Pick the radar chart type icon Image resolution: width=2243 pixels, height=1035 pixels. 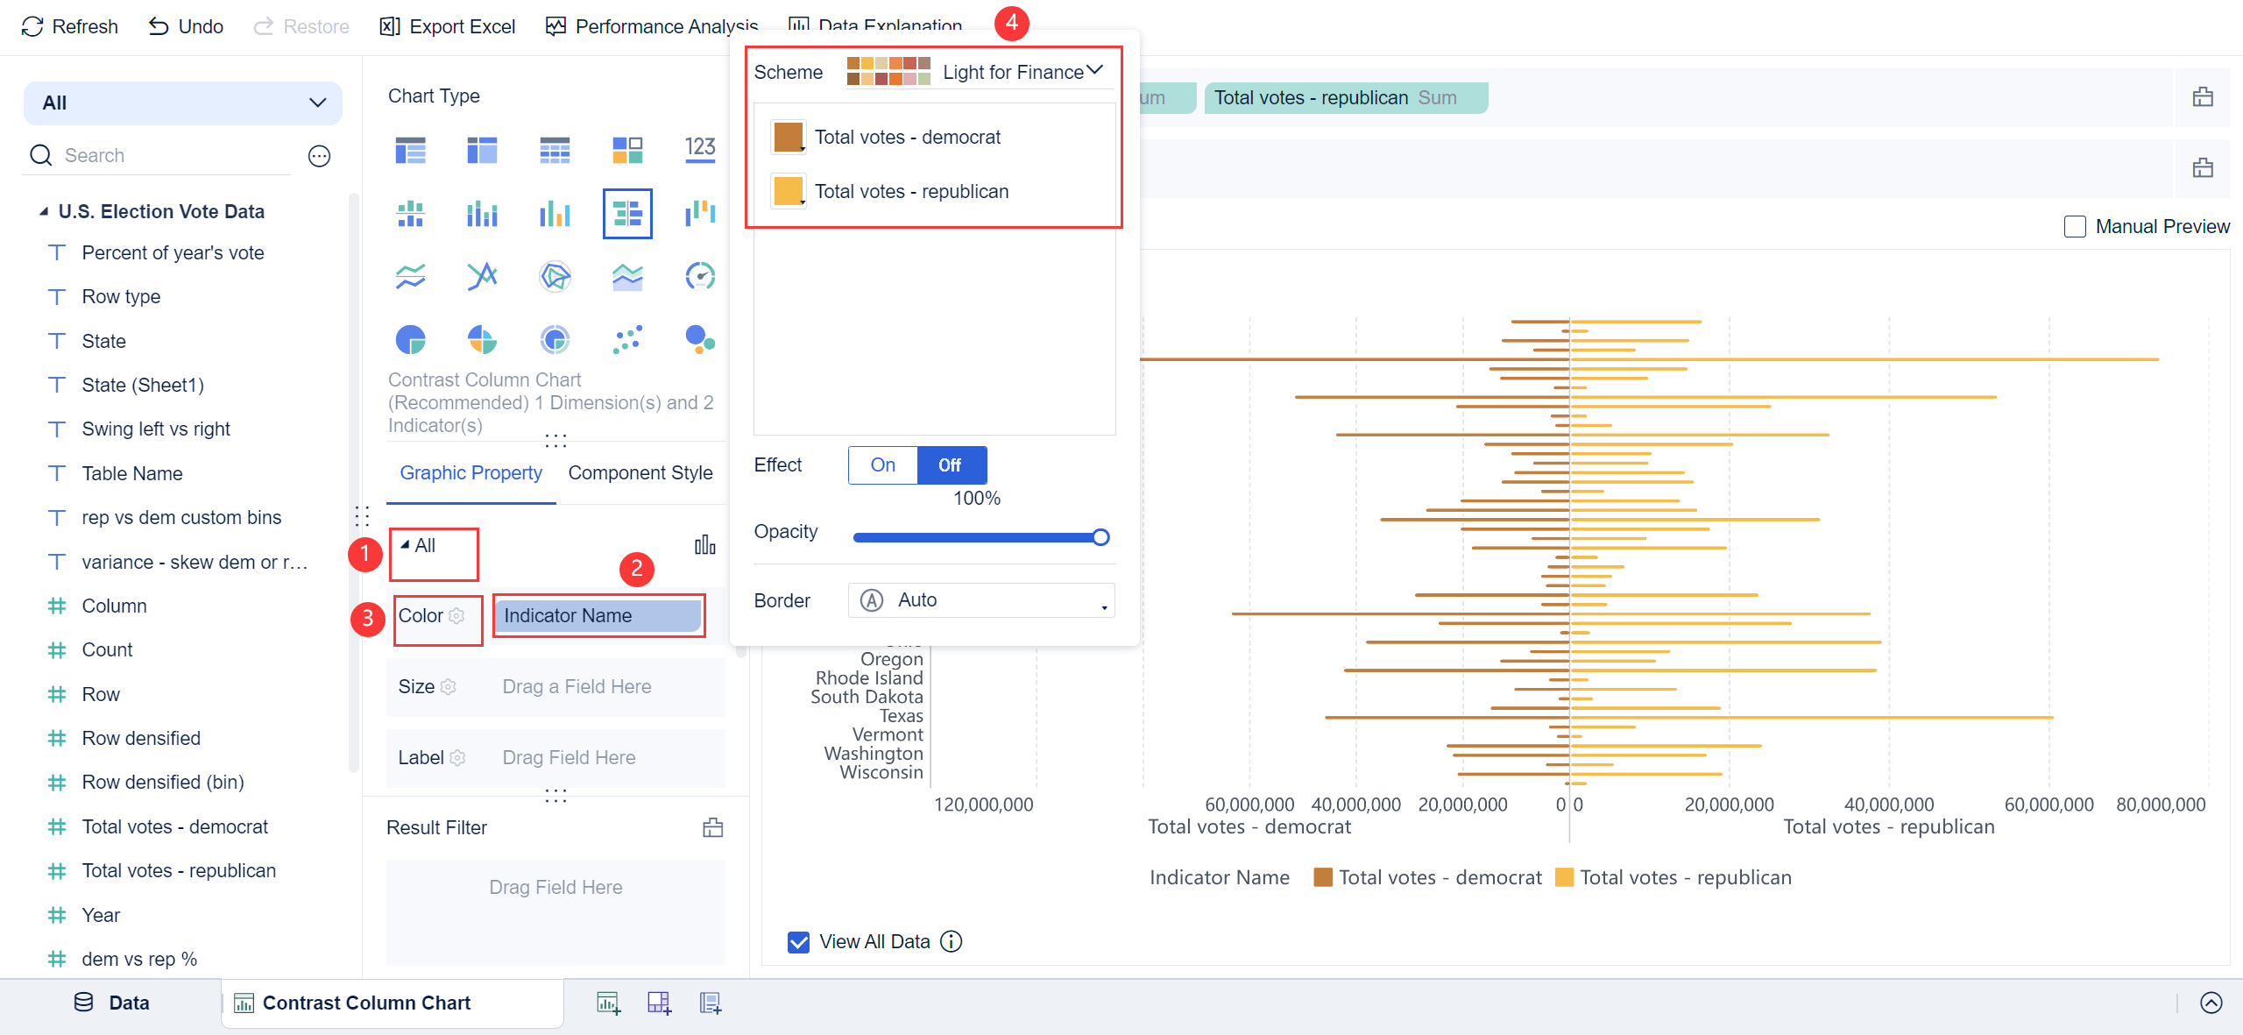coord(555,276)
